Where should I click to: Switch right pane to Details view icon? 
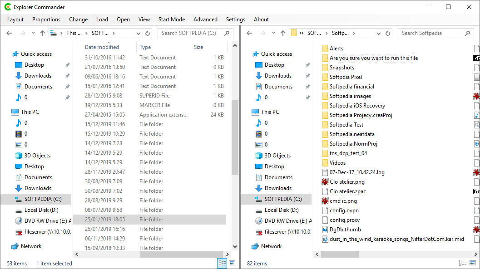pos(463,263)
